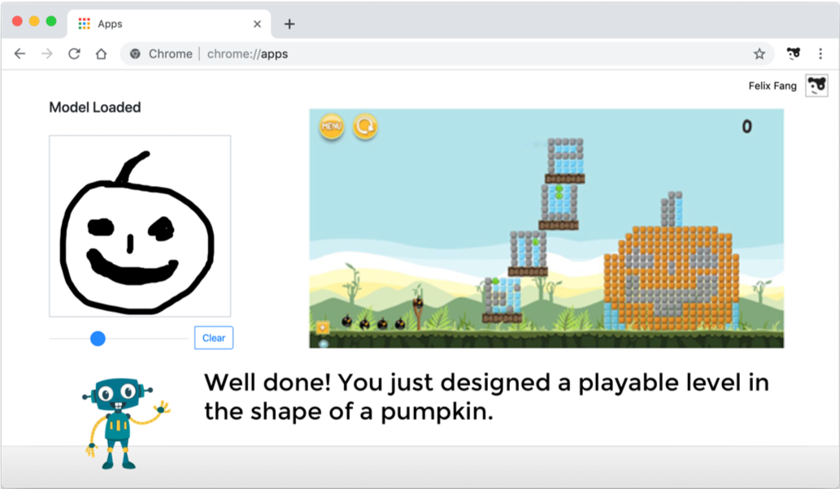This screenshot has height=489, width=840.
Task: Click the browser forward arrow
Action: click(x=47, y=54)
